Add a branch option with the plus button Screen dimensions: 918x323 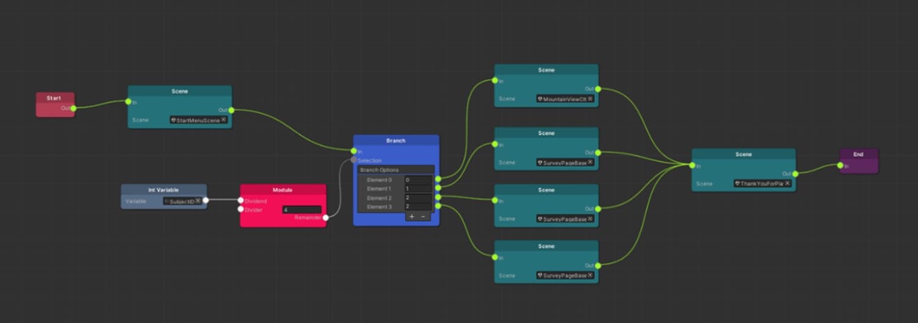tap(412, 217)
